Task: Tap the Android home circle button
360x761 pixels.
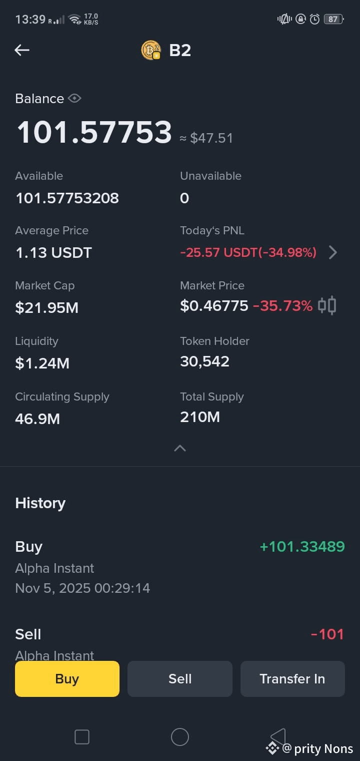Action: pos(180,737)
